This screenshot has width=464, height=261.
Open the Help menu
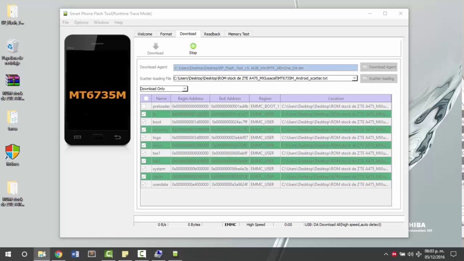click(119, 22)
